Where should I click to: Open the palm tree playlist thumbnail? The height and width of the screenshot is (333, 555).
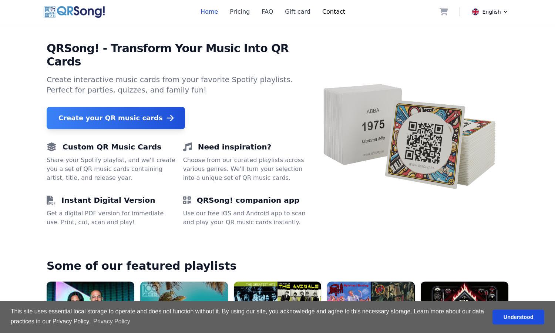coord(184,292)
